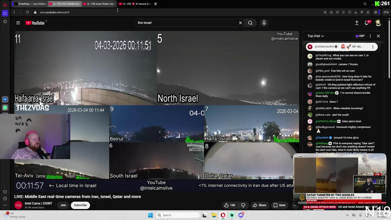
Task: Open more video actions ellipsis
Action: [295, 205]
